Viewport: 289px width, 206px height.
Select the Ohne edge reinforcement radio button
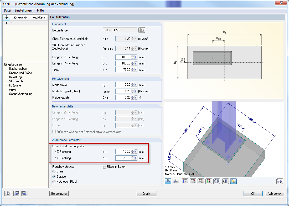point(54,171)
